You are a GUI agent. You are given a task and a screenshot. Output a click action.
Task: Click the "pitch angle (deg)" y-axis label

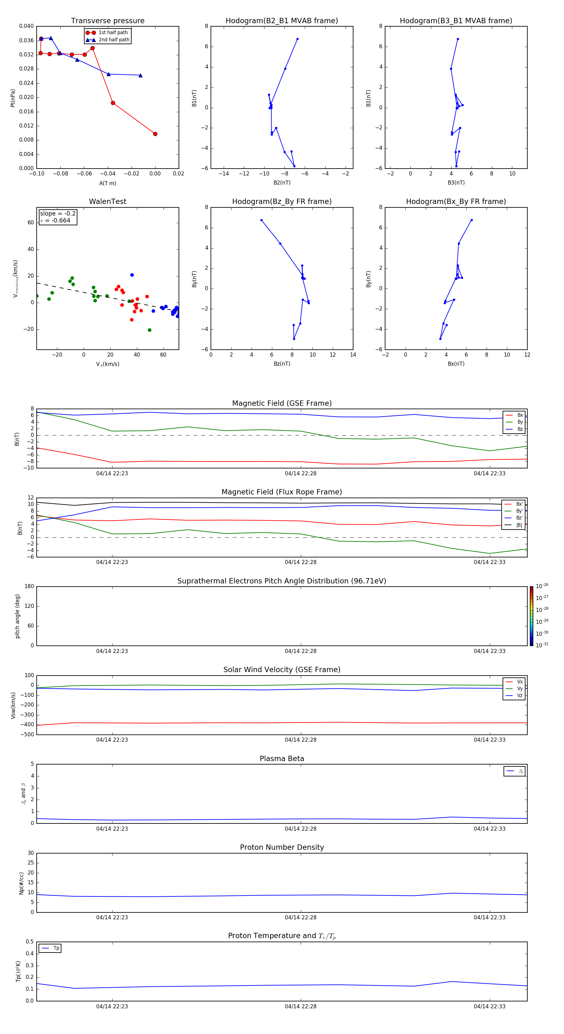coord(17,616)
